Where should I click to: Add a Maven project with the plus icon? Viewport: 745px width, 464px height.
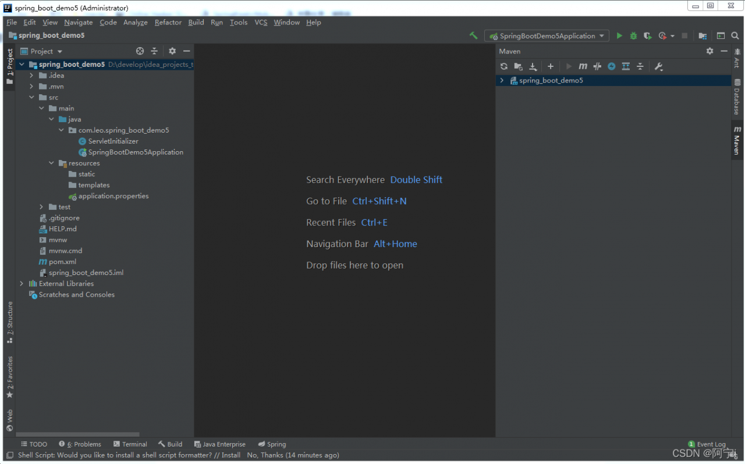coord(551,66)
